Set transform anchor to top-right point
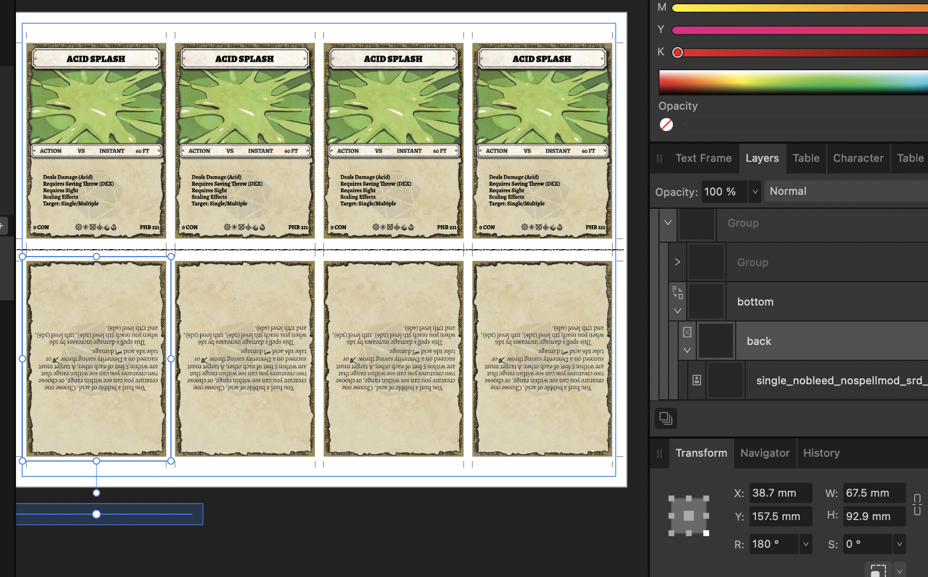The height and width of the screenshot is (577, 928). coord(706,499)
